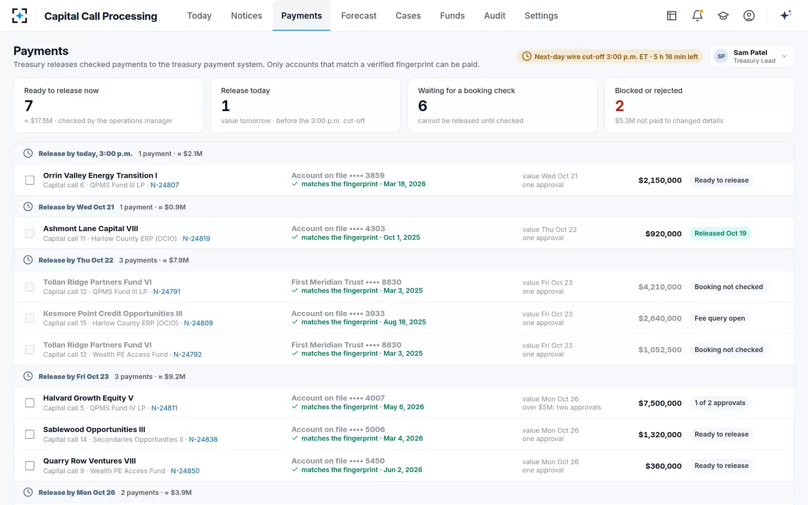Open the user account circle icon
The height and width of the screenshot is (505, 808).
pos(749,16)
